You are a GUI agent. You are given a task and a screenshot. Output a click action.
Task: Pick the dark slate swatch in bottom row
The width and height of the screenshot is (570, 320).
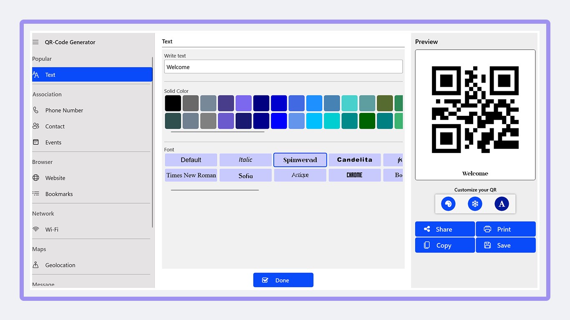(173, 121)
